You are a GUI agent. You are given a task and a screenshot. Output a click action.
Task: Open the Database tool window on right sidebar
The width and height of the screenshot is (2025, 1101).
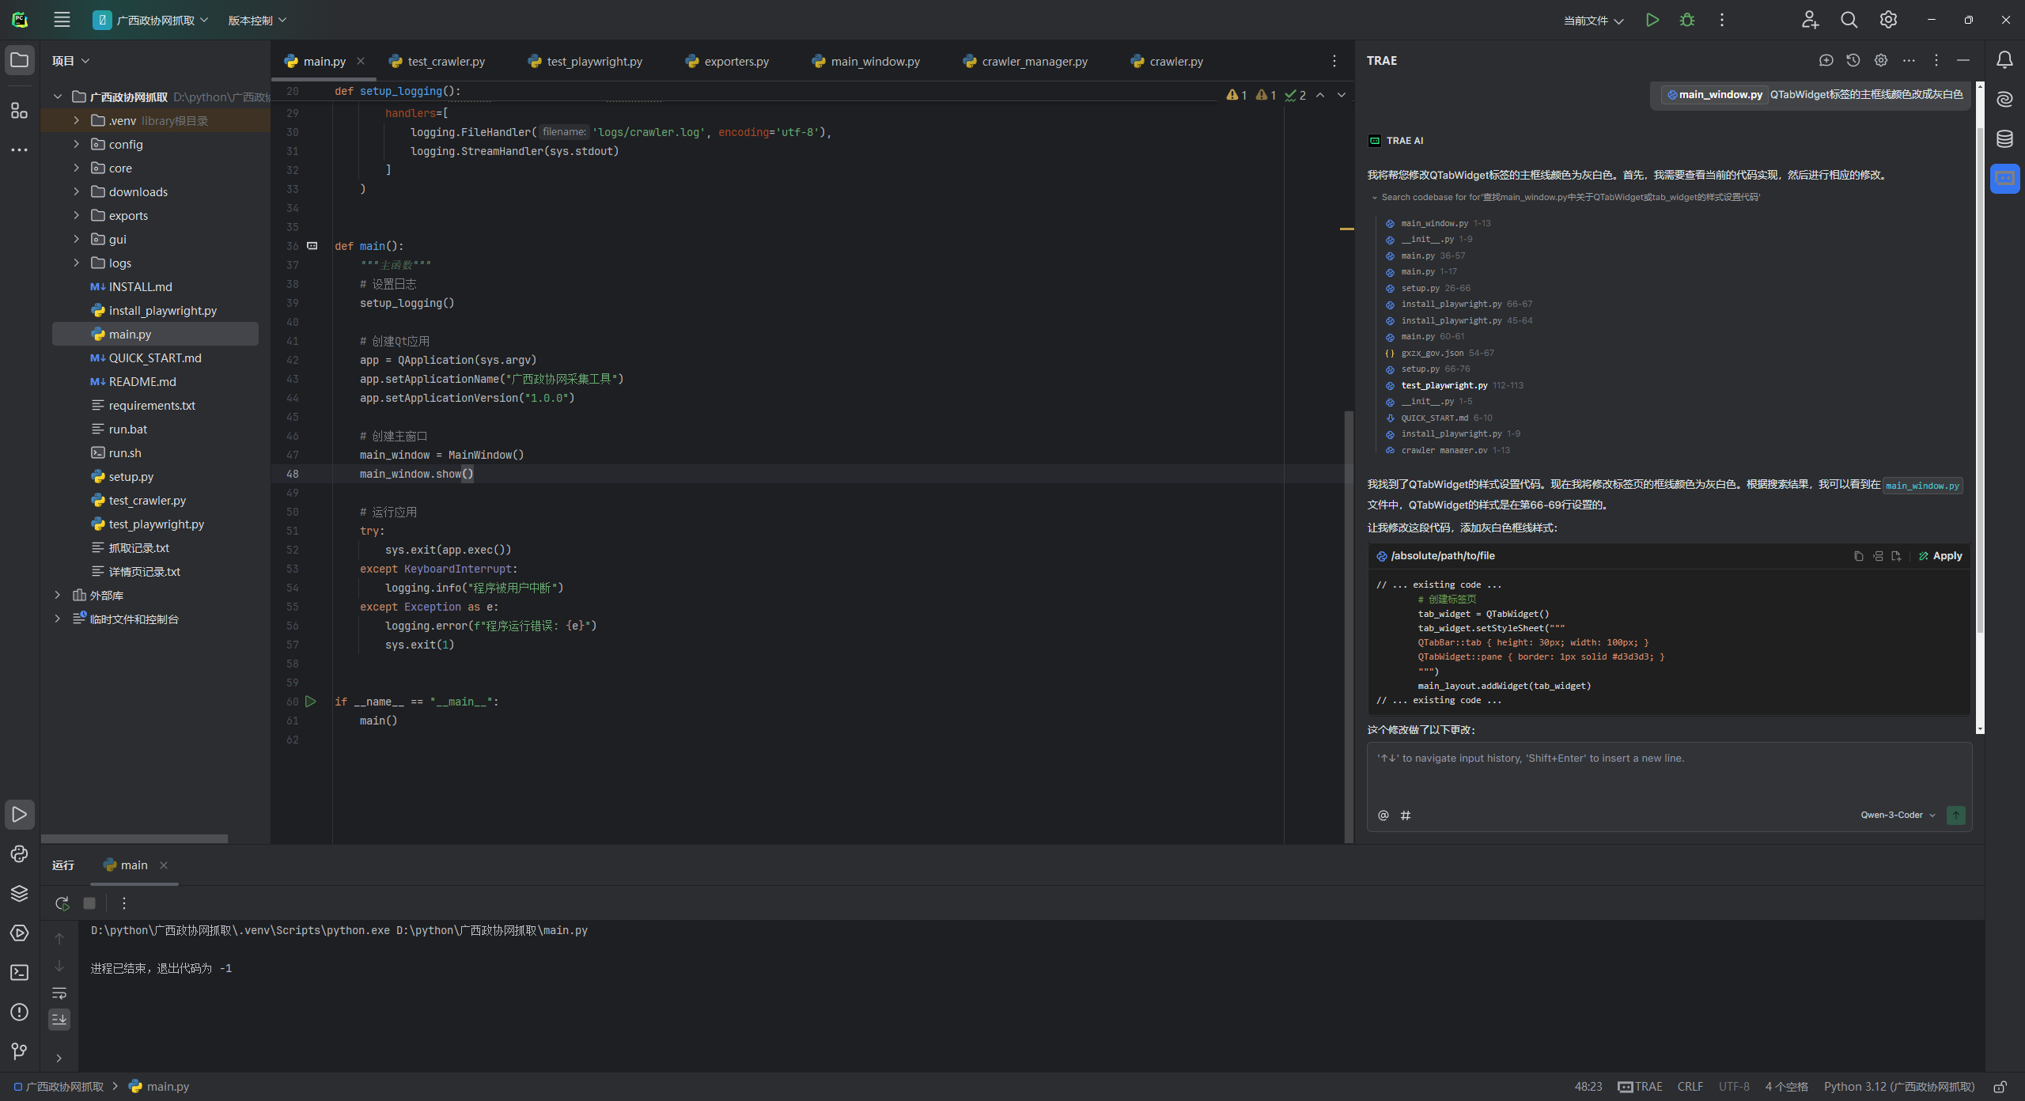pyautogui.click(x=2005, y=138)
